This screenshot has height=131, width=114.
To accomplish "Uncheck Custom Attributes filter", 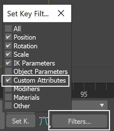I will pos(8,80).
